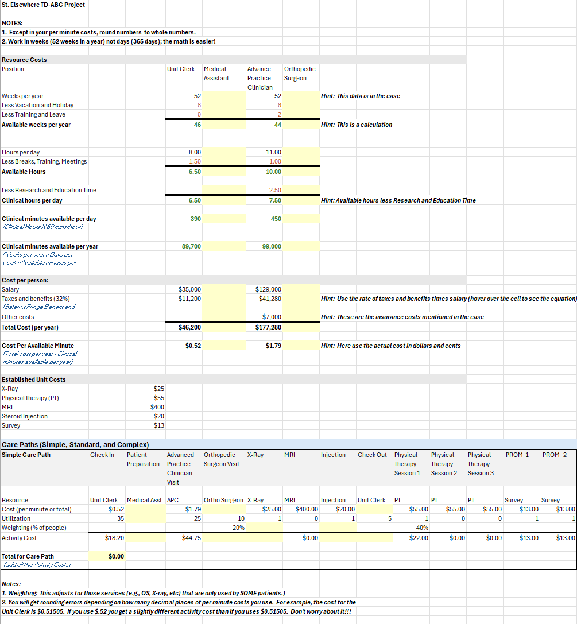Select total cost per year $177,280

coord(264,327)
